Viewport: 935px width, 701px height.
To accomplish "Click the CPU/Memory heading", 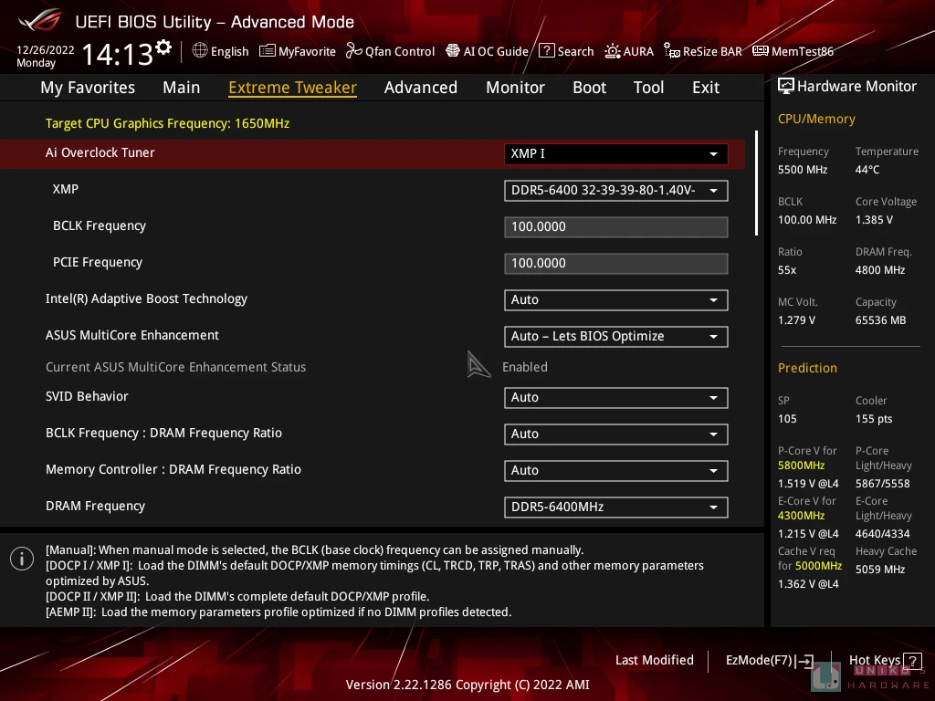I will click(x=816, y=120).
